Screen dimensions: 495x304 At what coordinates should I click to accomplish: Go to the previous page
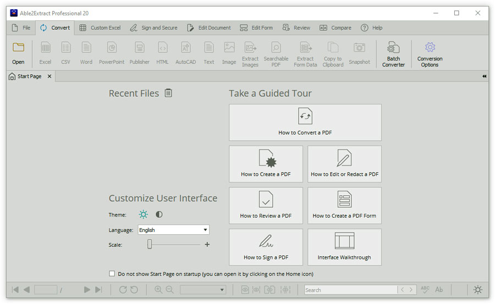click(26, 290)
